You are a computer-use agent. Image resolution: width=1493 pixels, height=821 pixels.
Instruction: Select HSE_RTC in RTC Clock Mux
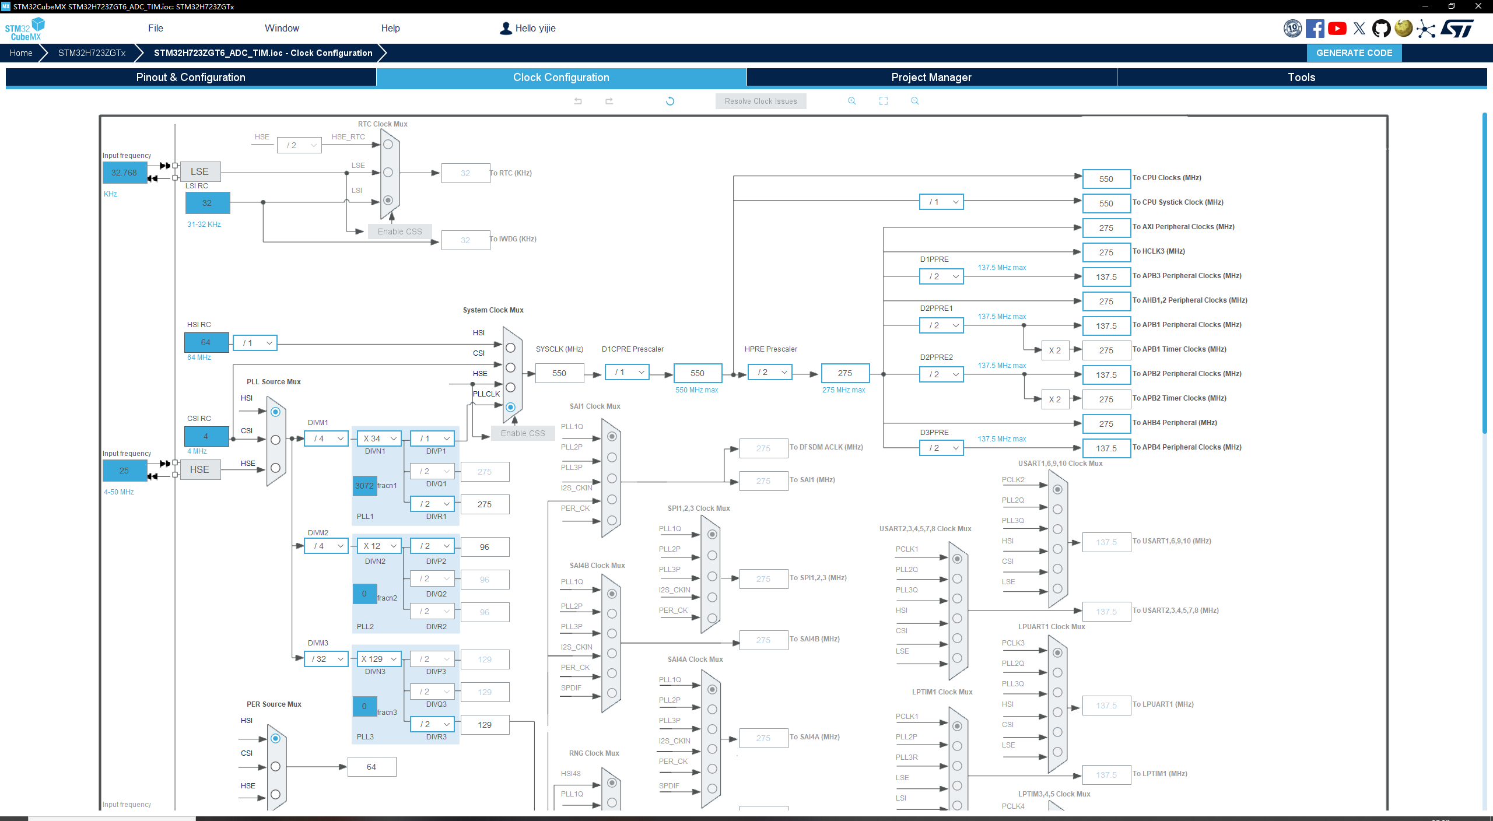coord(388,144)
